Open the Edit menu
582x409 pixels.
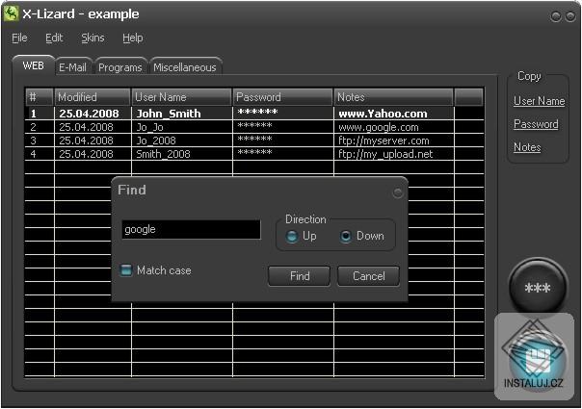pos(54,38)
